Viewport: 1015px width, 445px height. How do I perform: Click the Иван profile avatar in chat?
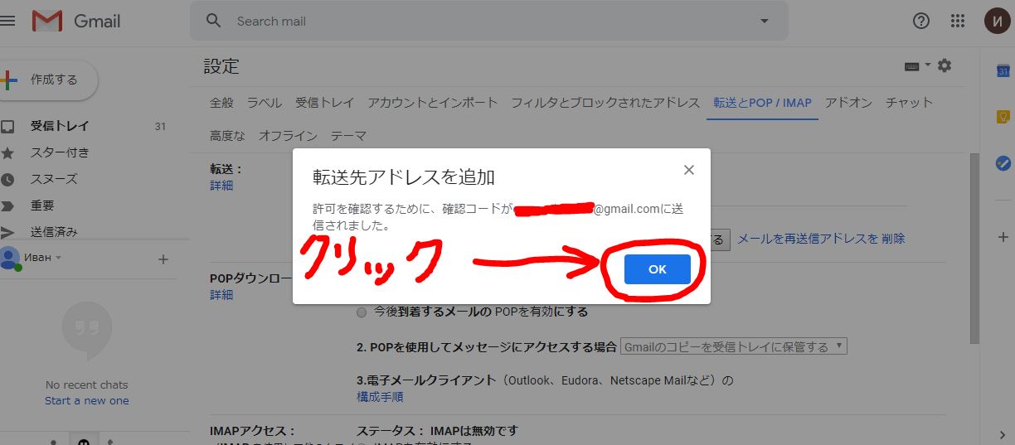coord(10,258)
